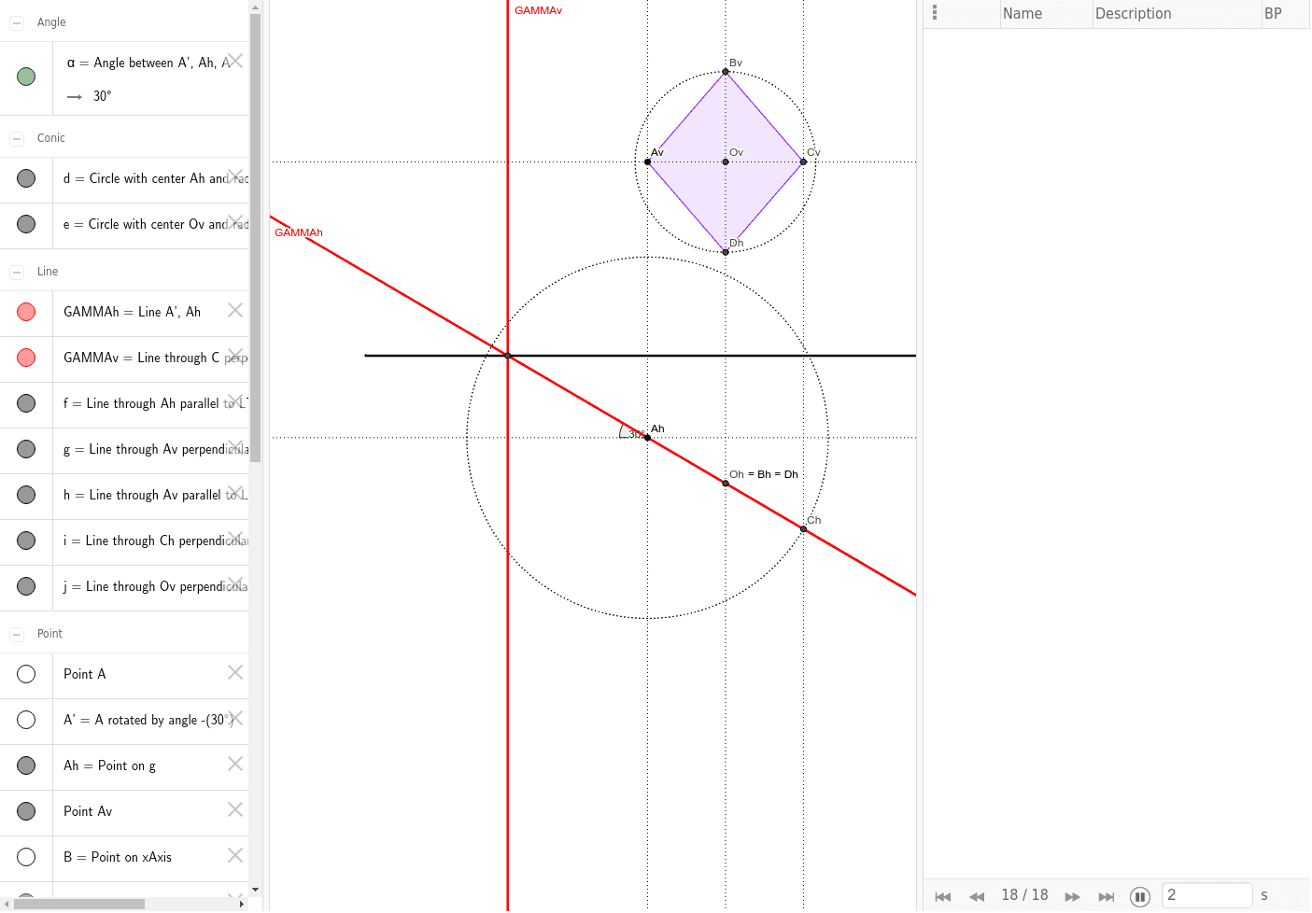The image size is (1312, 913).
Task: Toggle visibility of line g
Action: click(26, 449)
